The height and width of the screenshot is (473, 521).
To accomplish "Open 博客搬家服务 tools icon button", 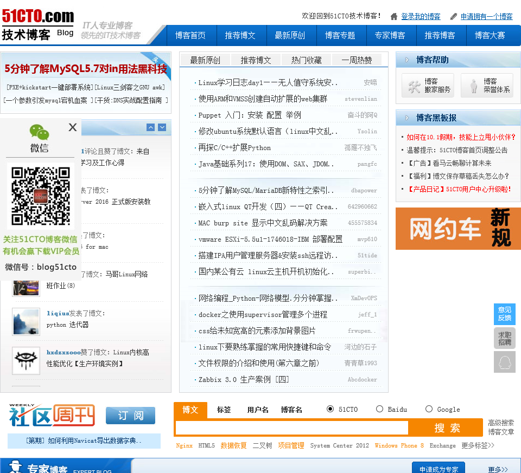I will click(x=428, y=86).
